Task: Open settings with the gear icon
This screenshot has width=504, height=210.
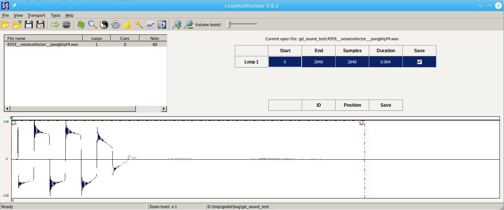Action: tap(116, 25)
